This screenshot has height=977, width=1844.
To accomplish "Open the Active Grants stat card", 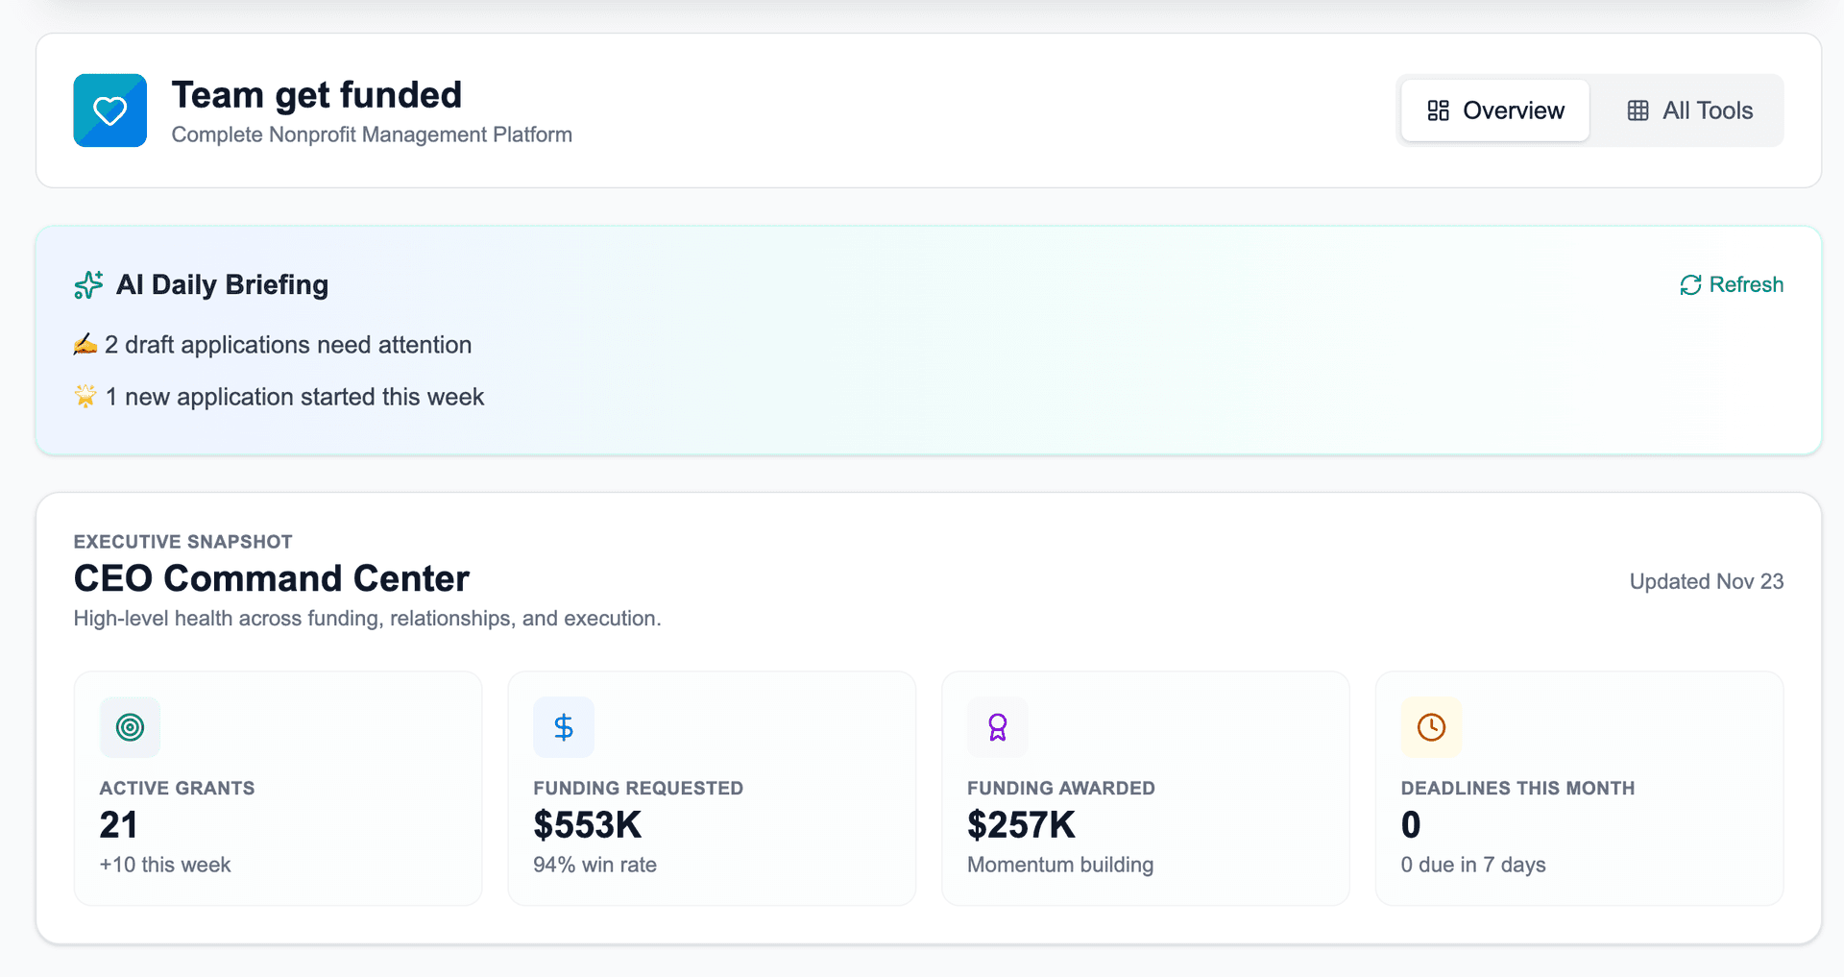I will click(278, 788).
